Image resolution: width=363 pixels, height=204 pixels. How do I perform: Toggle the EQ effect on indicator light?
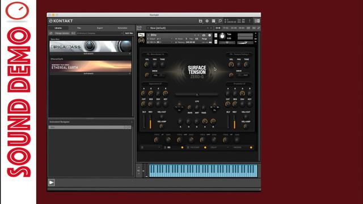(x=182, y=147)
